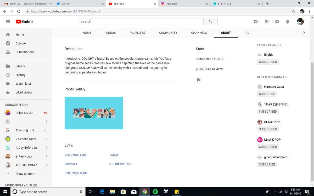Switch to the HOME channel tab
The image size is (314, 196).
tap(87, 33)
